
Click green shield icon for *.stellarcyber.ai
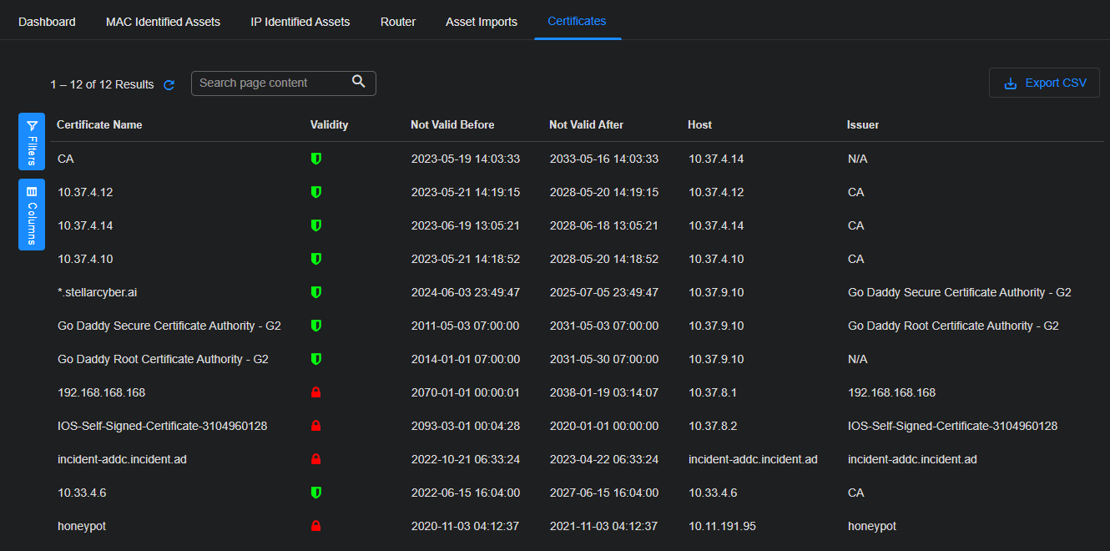(316, 292)
